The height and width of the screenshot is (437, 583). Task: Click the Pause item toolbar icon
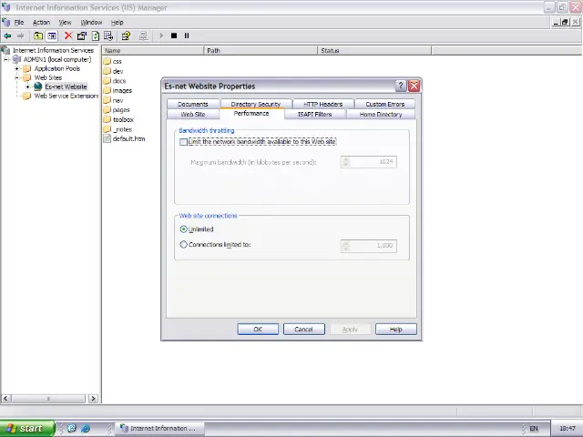coord(187,36)
